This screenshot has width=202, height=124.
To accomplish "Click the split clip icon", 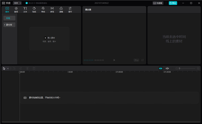I will pos(27,68).
